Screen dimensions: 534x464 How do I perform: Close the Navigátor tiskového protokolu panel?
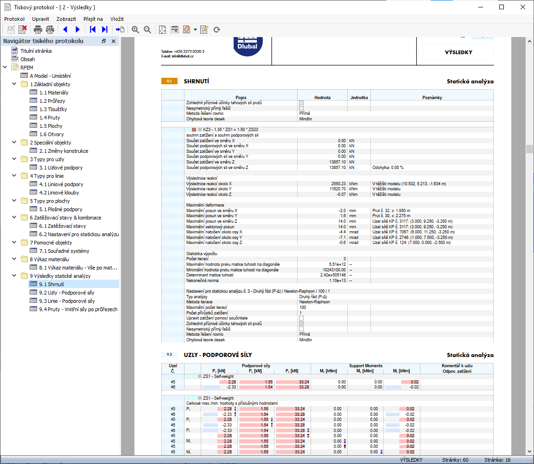click(x=114, y=41)
